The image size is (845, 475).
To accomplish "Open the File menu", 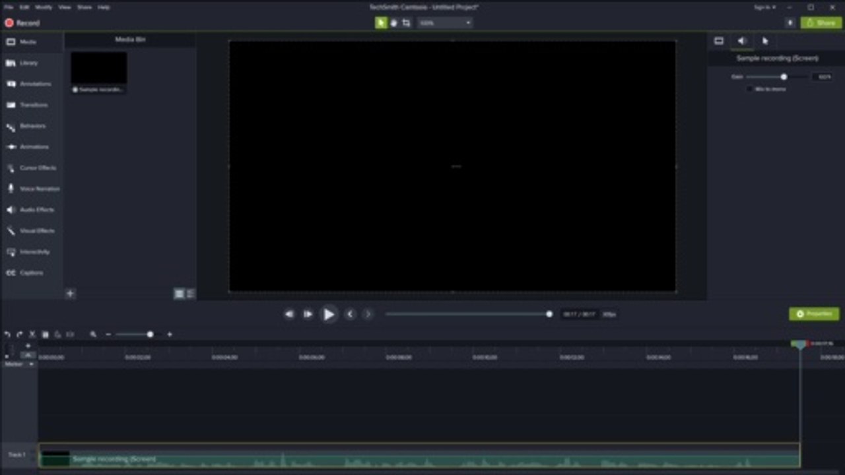I will [9, 7].
